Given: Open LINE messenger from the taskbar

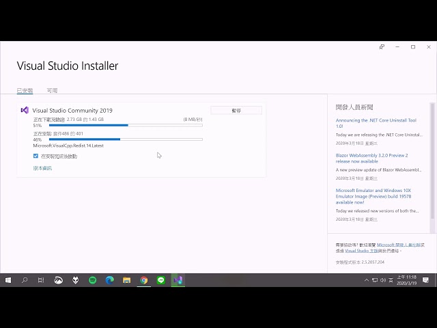Looking at the screenshot, I should click(x=161, y=280).
